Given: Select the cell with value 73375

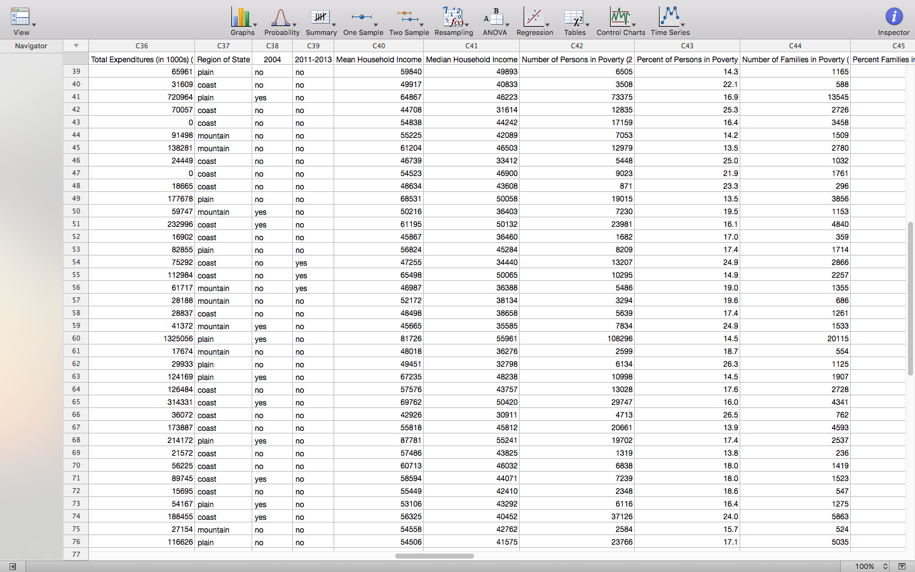Looking at the screenshot, I should (x=577, y=97).
